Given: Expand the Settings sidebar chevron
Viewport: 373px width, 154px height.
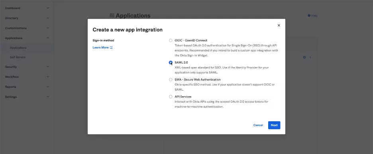Looking at the screenshot, I should pos(48,97).
